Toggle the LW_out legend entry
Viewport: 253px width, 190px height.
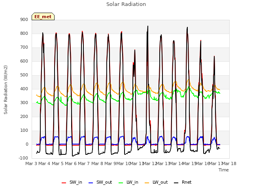[156, 182]
